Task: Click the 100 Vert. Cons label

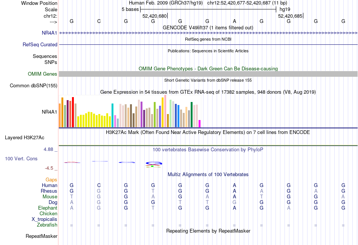Action: [x=21, y=158]
